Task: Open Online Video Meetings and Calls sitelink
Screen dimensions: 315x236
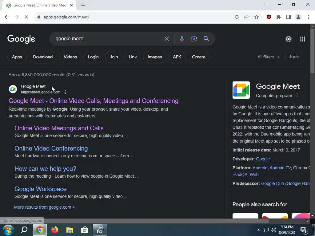Action: (x=59, y=128)
